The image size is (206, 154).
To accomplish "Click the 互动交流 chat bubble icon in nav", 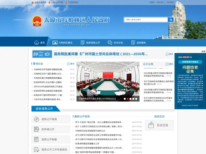I will point(110,42).
